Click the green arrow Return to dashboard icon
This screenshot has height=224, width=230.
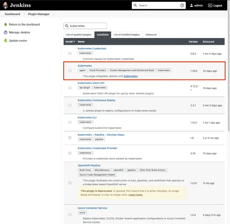(6, 24)
